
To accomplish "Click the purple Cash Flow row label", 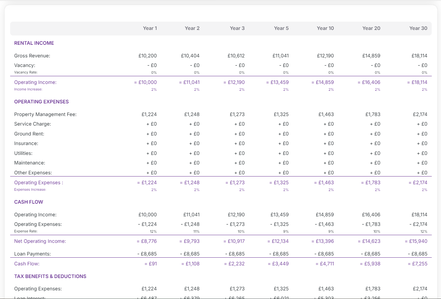I will 27,264.
